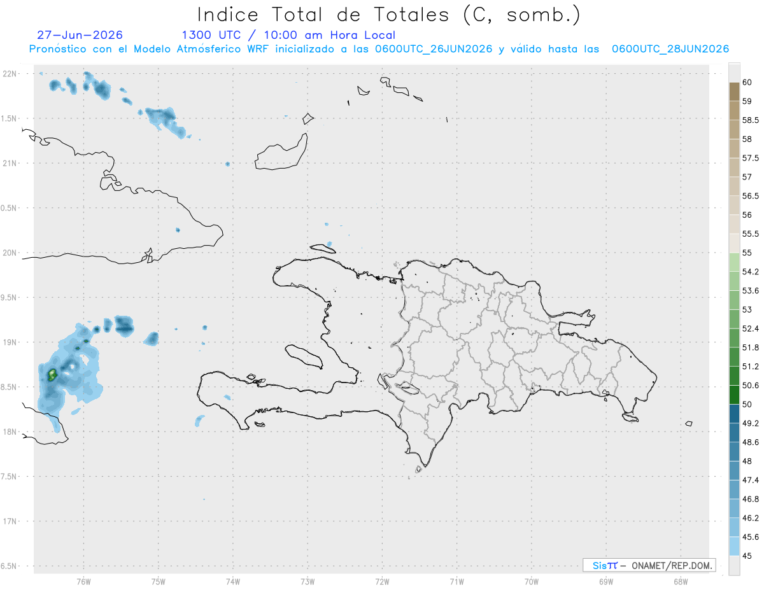
Task: Click the '74W' longitude label
Action: pyautogui.click(x=232, y=582)
